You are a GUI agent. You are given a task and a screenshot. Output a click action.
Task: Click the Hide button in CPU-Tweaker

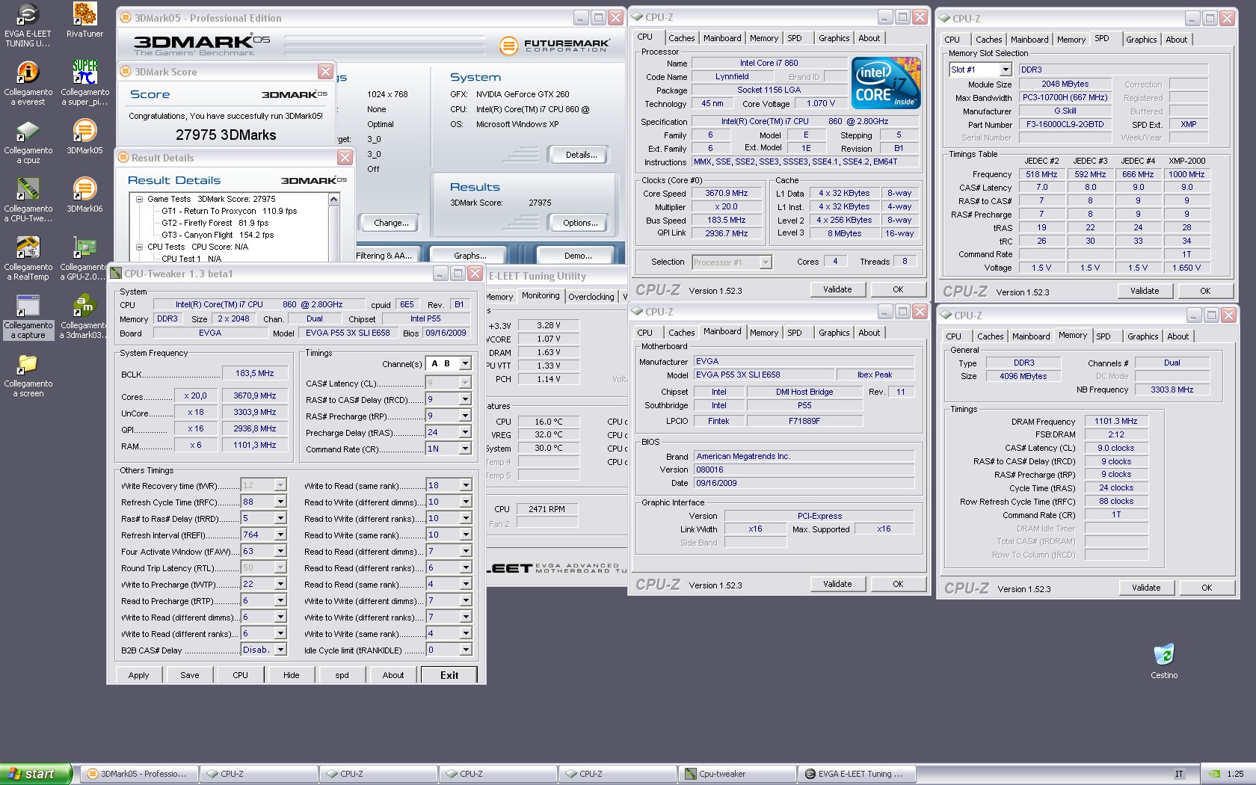point(292,675)
